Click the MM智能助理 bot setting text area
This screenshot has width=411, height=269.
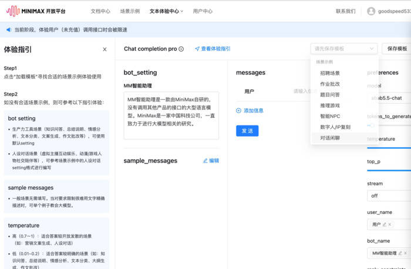pos(171,115)
